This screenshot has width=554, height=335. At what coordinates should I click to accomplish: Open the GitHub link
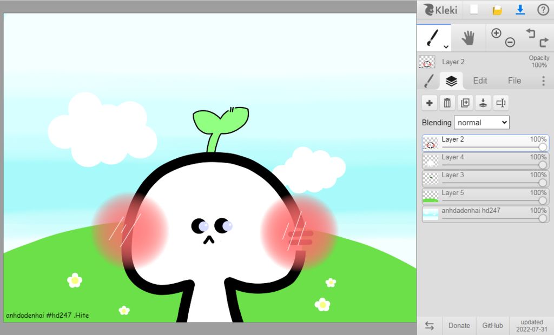click(492, 325)
